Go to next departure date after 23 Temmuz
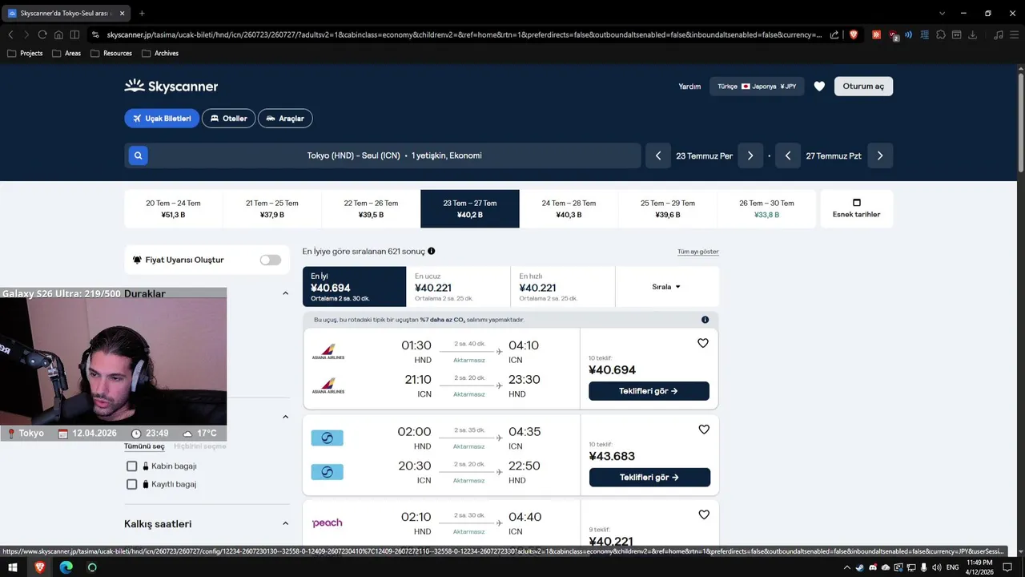 (750, 155)
